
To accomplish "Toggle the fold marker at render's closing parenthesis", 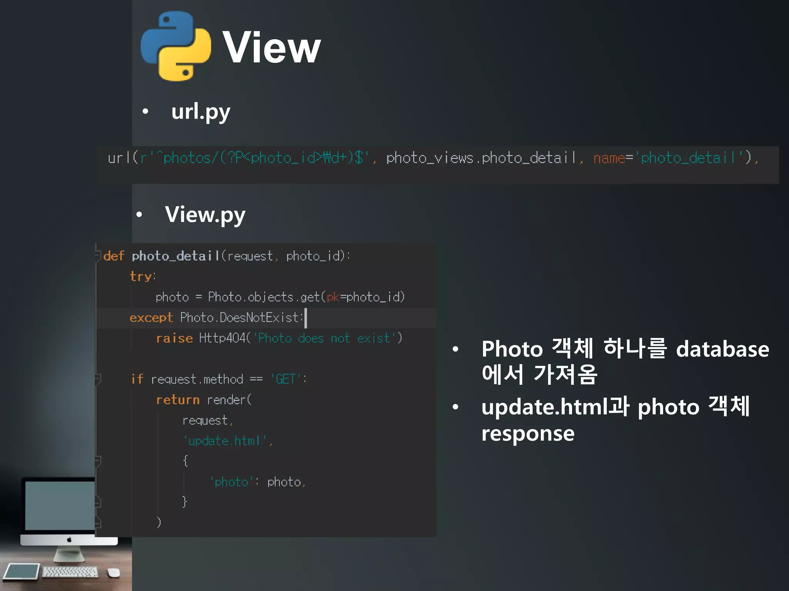I will [98, 522].
